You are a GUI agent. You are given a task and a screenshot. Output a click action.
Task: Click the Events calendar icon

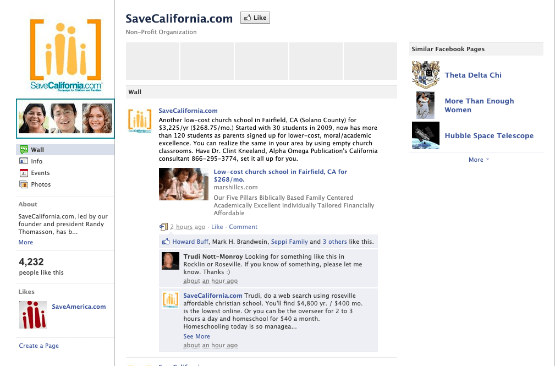click(x=24, y=173)
